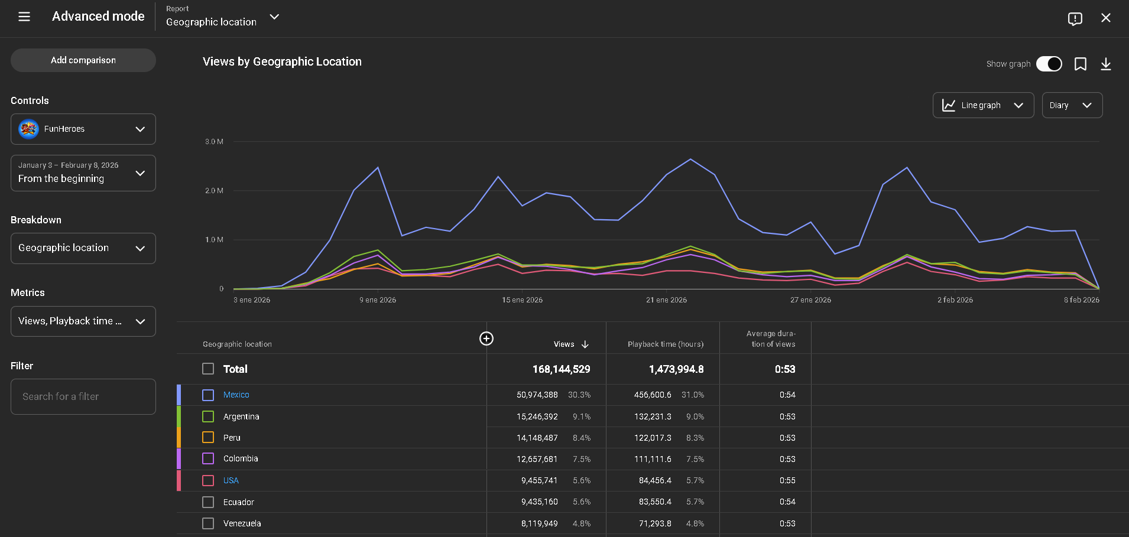The image size is (1129, 537).
Task: Check the Mexico row checkbox
Action: pos(208,395)
